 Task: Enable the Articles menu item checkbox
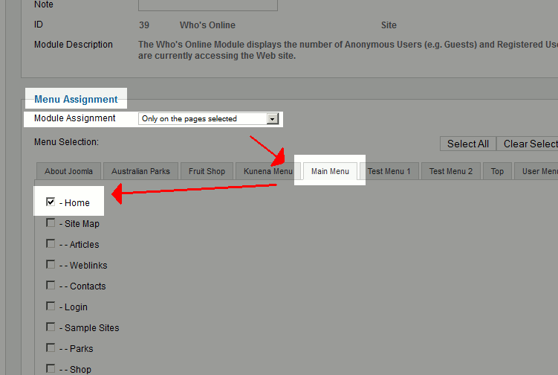(x=51, y=244)
